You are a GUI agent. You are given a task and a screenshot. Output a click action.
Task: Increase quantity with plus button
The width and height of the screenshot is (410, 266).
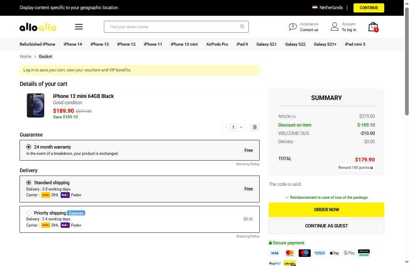point(241,127)
